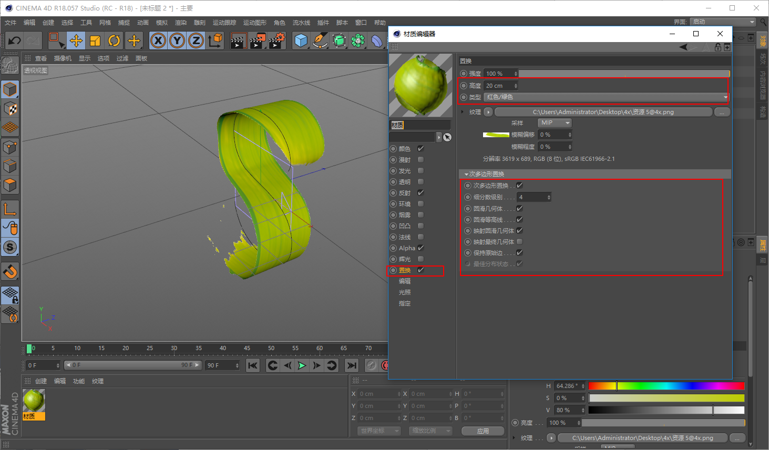Select the Spline Pen tool icon
Viewport: 769px width, 450px height.
point(320,40)
